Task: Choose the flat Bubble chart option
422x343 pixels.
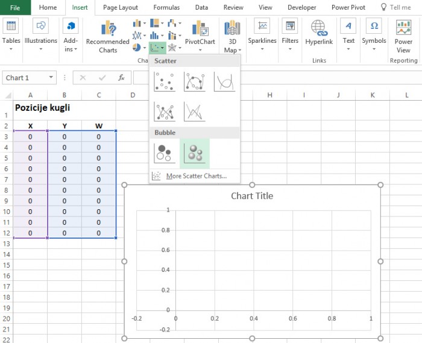Action: (165, 153)
